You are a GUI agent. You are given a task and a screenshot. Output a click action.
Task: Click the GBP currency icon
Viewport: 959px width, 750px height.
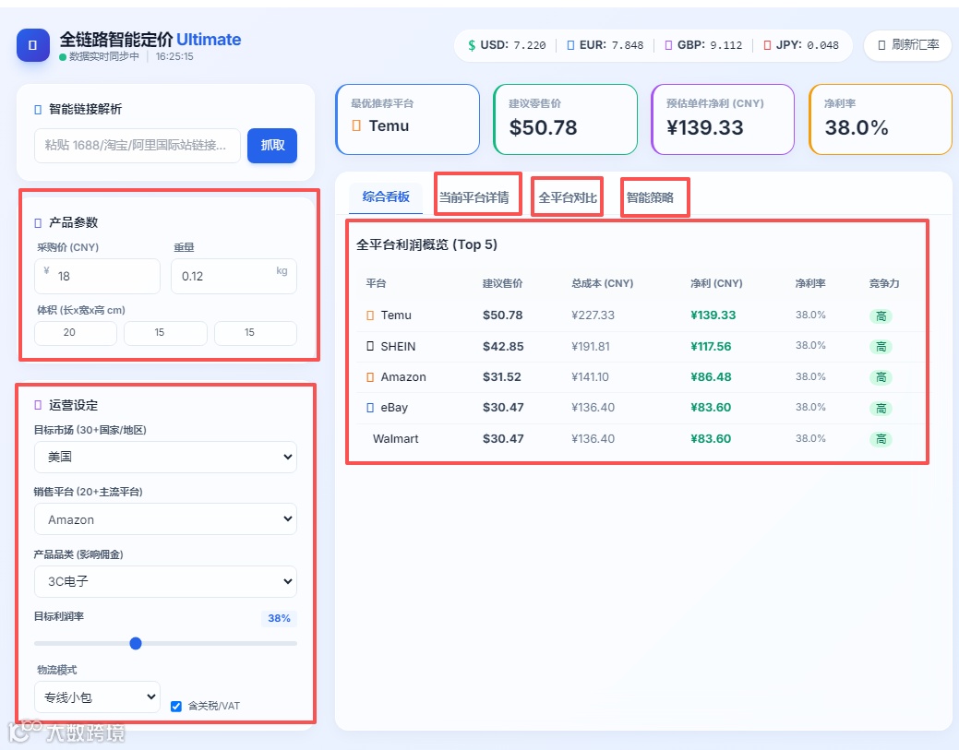(x=668, y=45)
